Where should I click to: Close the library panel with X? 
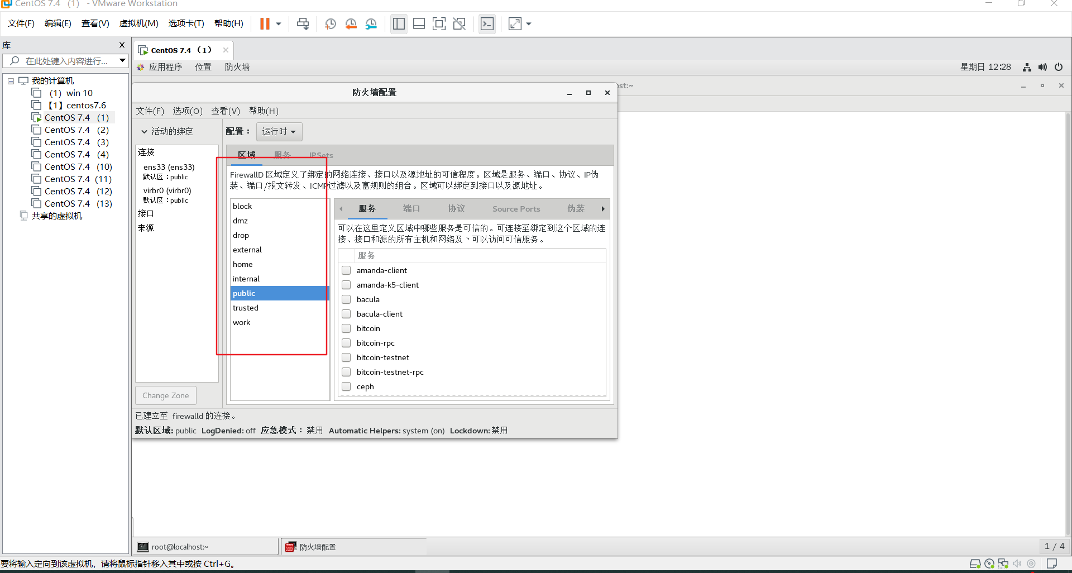click(122, 45)
